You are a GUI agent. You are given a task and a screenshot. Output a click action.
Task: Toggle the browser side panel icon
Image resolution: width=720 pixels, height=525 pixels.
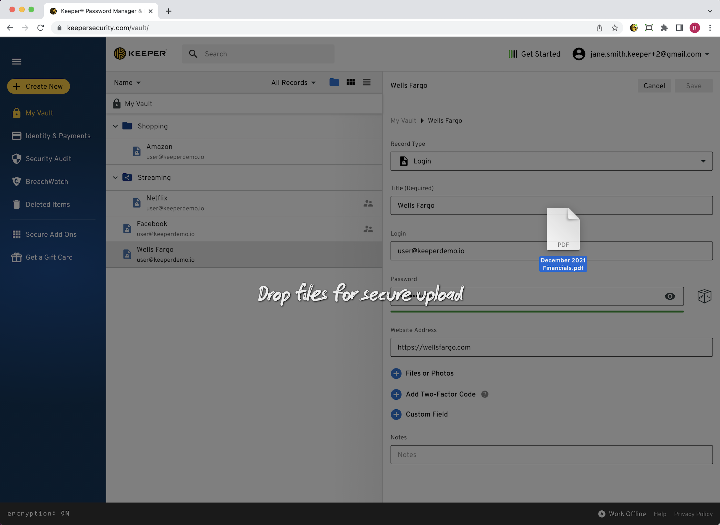[x=679, y=28]
